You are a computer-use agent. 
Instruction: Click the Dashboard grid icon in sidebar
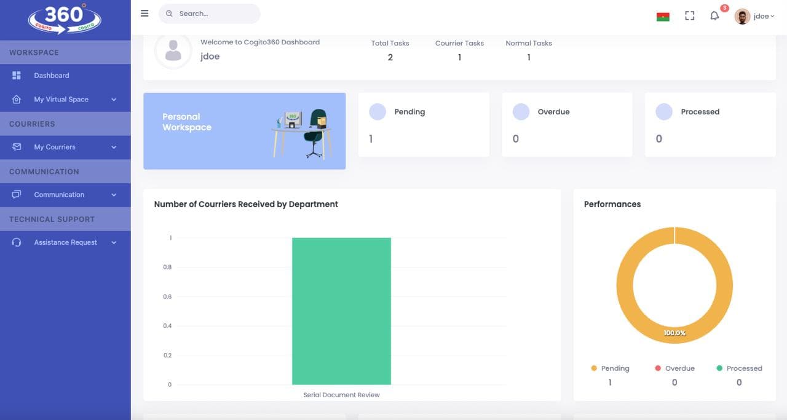tap(17, 76)
